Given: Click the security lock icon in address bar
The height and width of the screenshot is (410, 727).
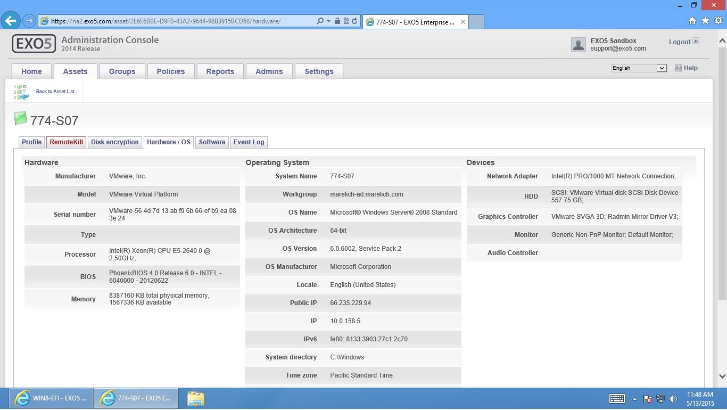Looking at the screenshot, I should pos(337,21).
